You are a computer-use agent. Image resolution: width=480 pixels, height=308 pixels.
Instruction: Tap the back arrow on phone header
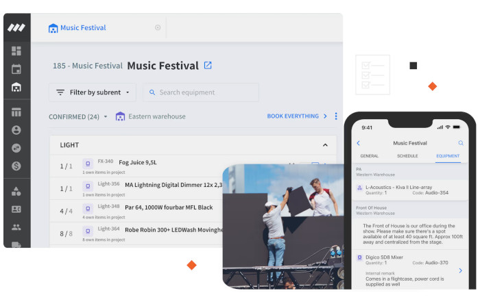pyautogui.click(x=359, y=143)
